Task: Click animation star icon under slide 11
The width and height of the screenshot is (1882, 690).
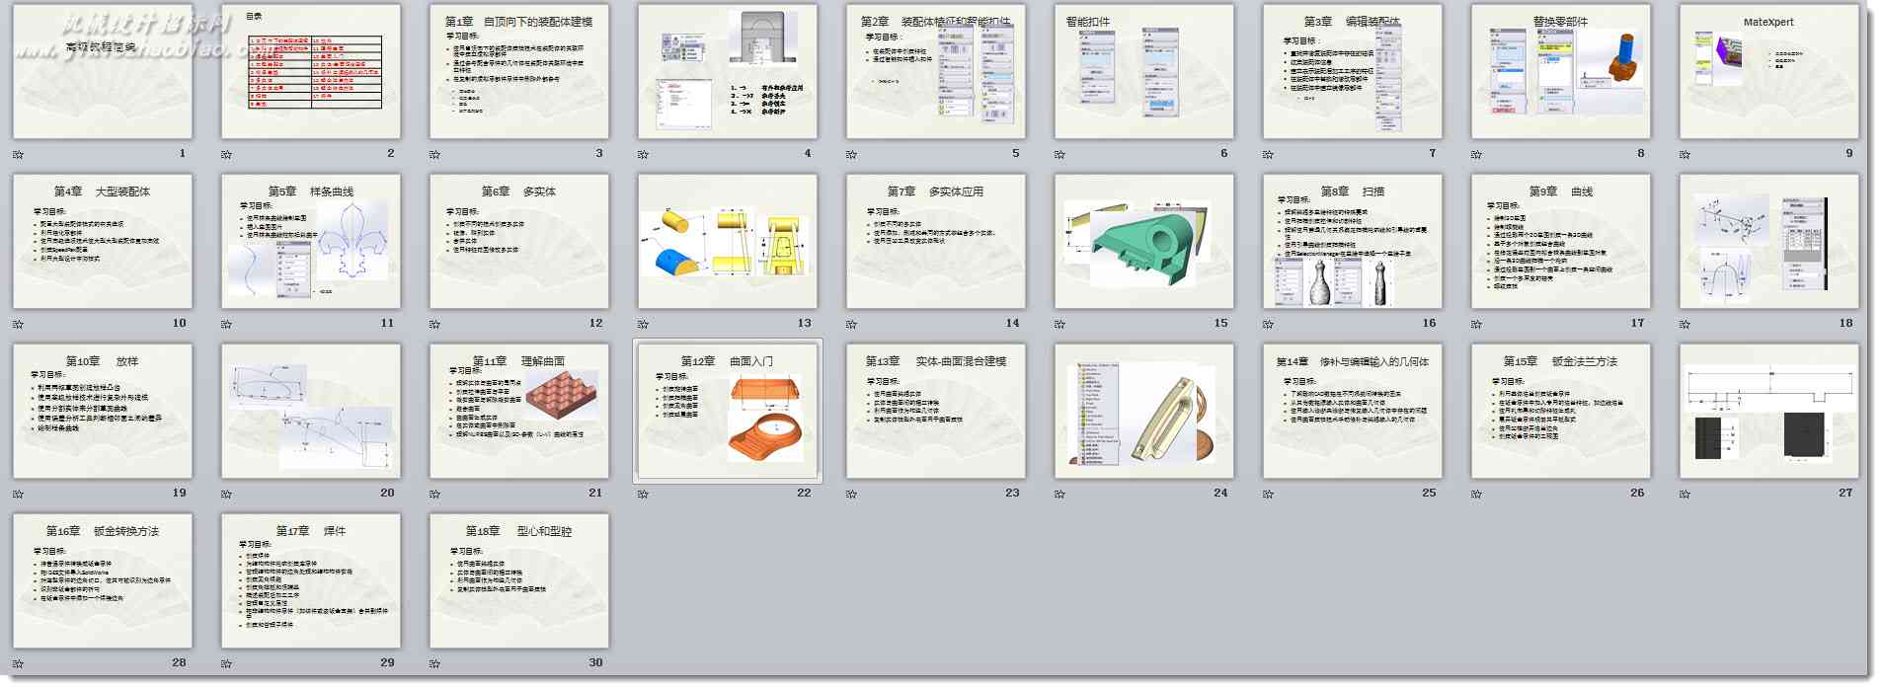Action: point(226,325)
